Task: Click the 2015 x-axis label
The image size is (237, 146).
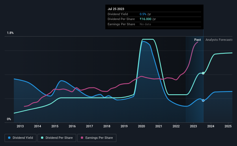Action: click(x=55, y=126)
